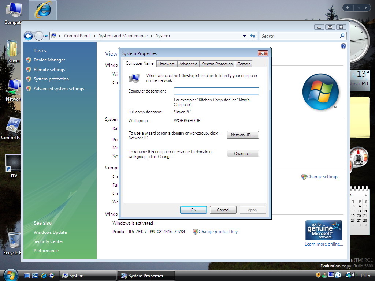Viewport: 375px width, 281px height.
Task: Switch to the Advanced tab
Action: (x=188, y=64)
